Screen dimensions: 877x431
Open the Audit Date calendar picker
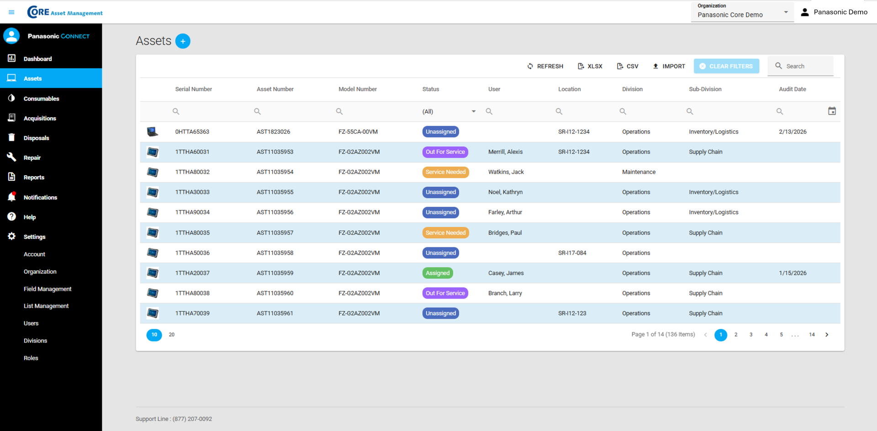tap(832, 111)
